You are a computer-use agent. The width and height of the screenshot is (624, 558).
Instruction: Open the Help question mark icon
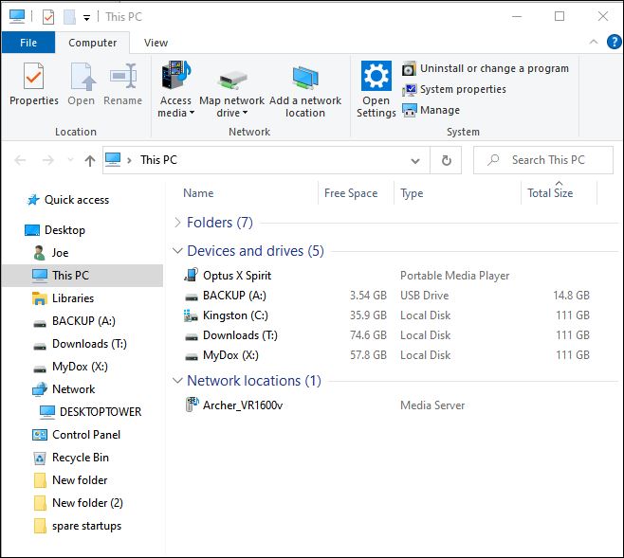[x=615, y=42]
